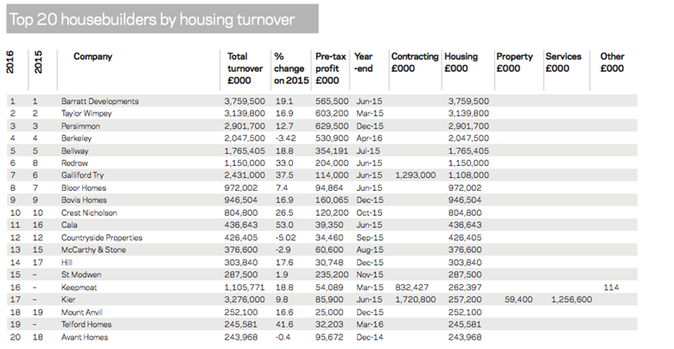Click the Company column header
674x349 pixels.
click(x=92, y=57)
